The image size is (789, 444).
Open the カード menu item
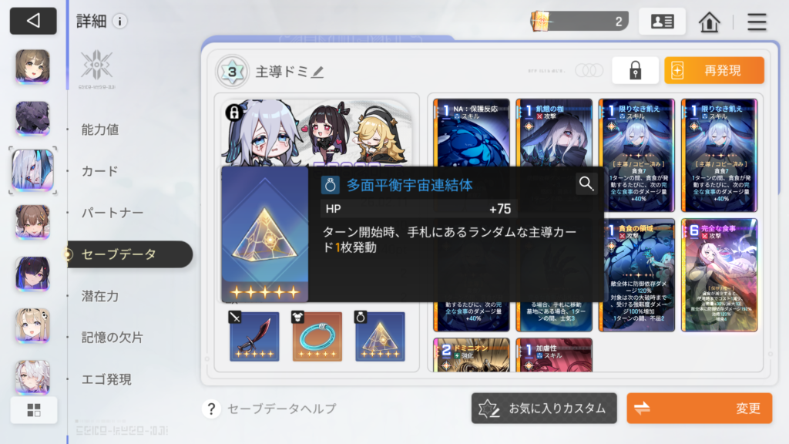click(99, 171)
